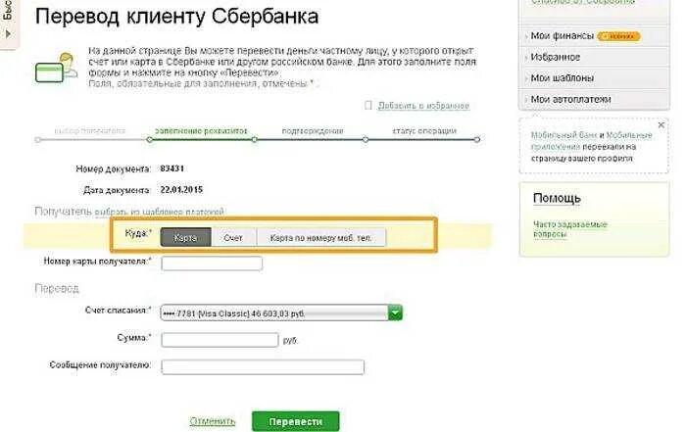Tick the 'Добавить в избранное' checkbox

pyautogui.click(x=368, y=106)
